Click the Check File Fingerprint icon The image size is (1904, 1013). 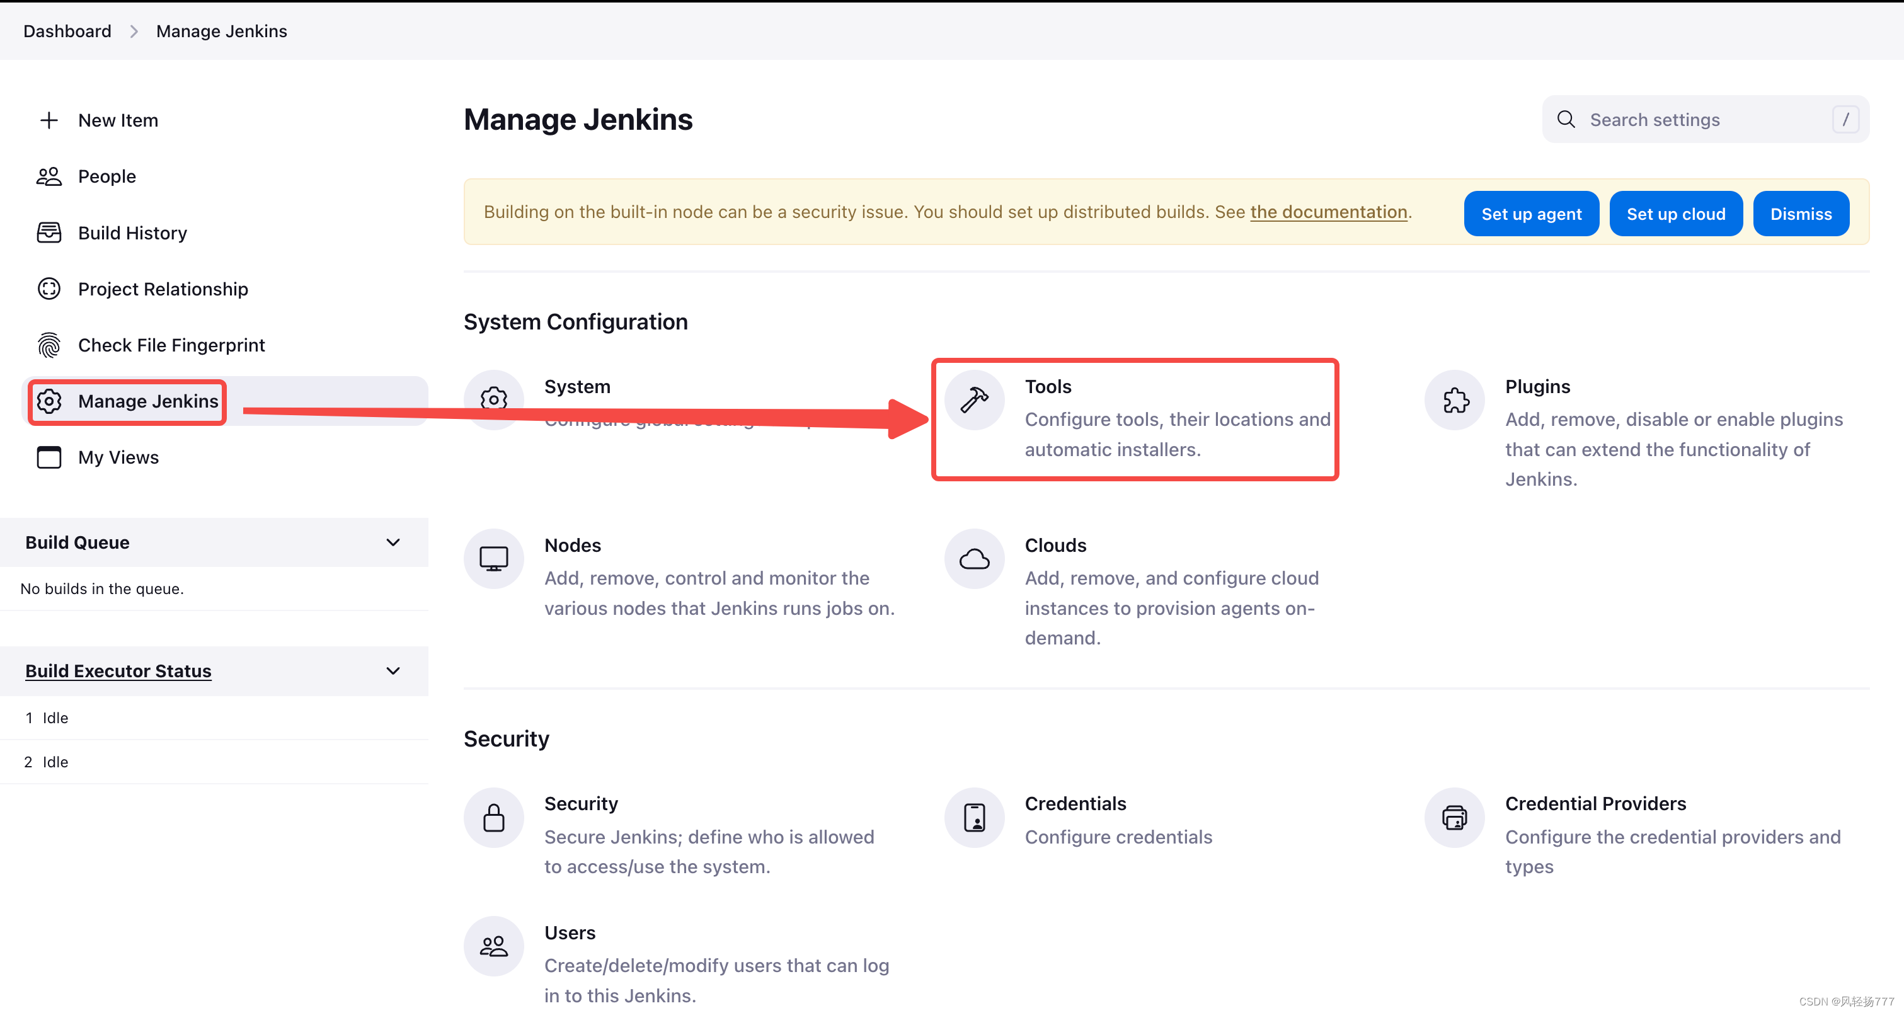[x=49, y=345]
